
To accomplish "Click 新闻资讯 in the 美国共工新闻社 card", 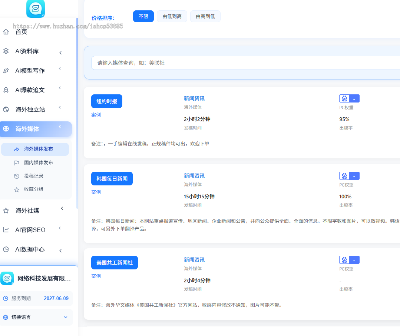I will (194, 260).
